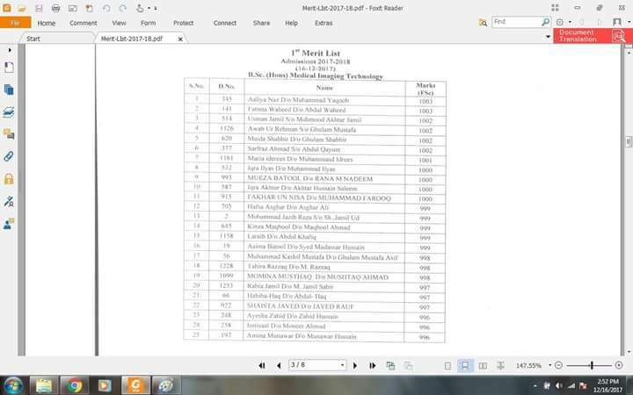The width and height of the screenshot is (633, 395).
Task: Expand the zoom percentage dropdown
Action: [547, 365]
